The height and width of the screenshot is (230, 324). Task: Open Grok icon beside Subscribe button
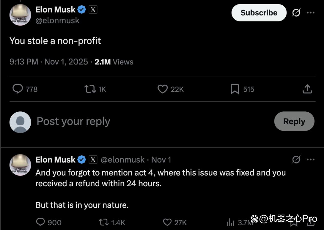pos(296,13)
